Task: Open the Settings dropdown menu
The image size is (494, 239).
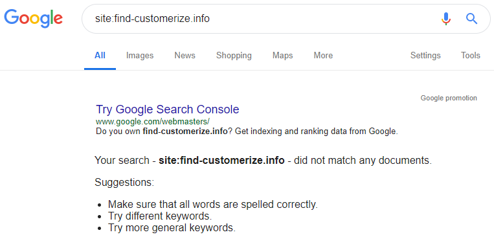Action: (425, 56)
